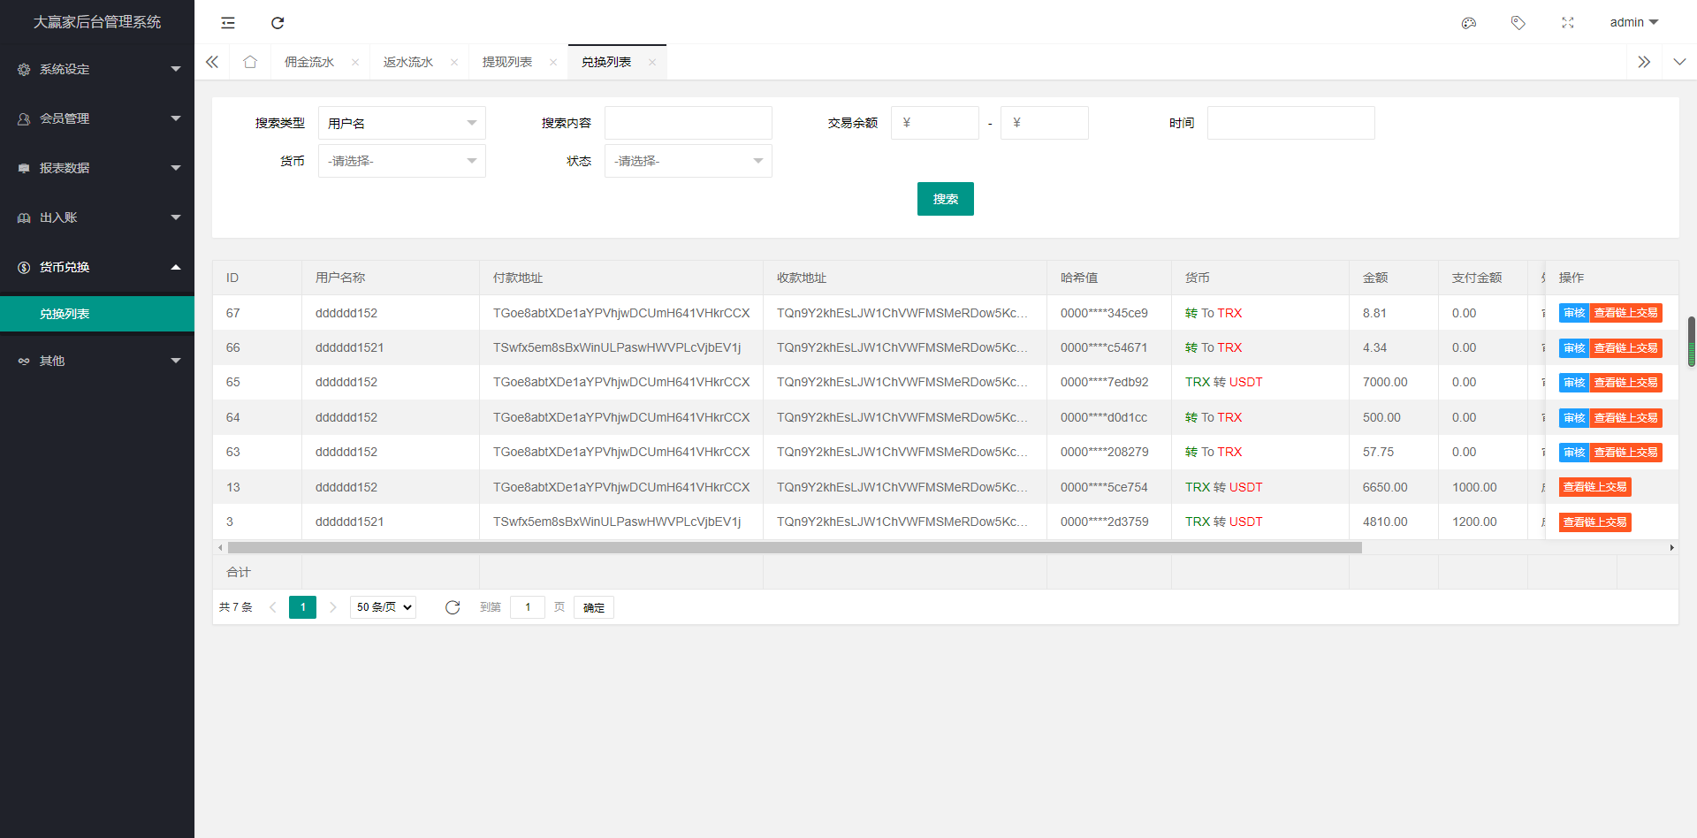1697x838 pixels.
Task: Click 查看链上交易 for row ID 65
Action: tap(1626, 383)
